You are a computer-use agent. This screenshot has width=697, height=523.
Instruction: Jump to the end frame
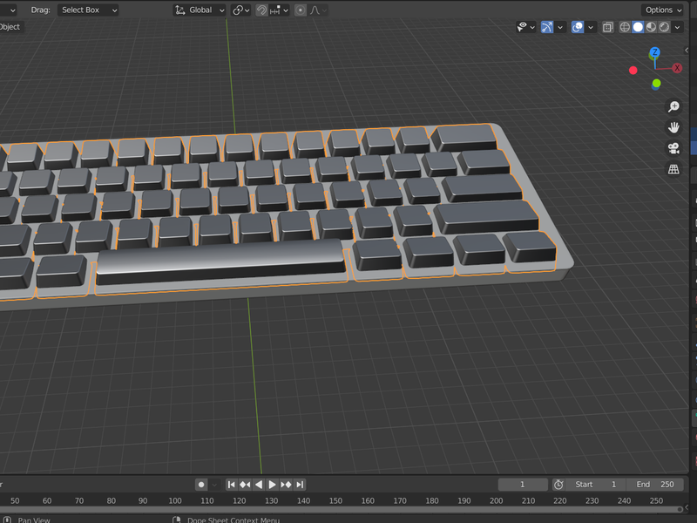[300, 485]
